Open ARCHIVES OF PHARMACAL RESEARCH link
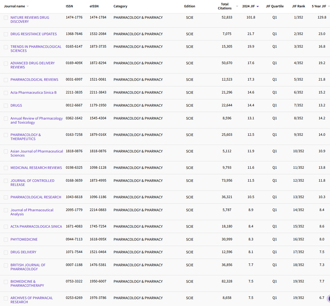 pyautogui.click(x=31, y=300)
